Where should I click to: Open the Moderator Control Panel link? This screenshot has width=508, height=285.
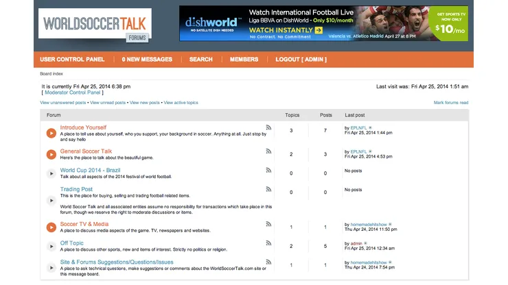pos(73,92)
